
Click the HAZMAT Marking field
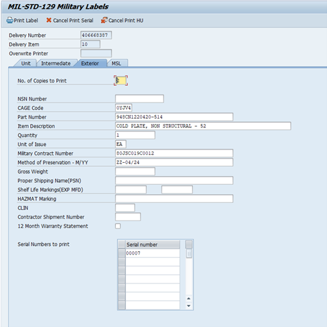(174, 198)
